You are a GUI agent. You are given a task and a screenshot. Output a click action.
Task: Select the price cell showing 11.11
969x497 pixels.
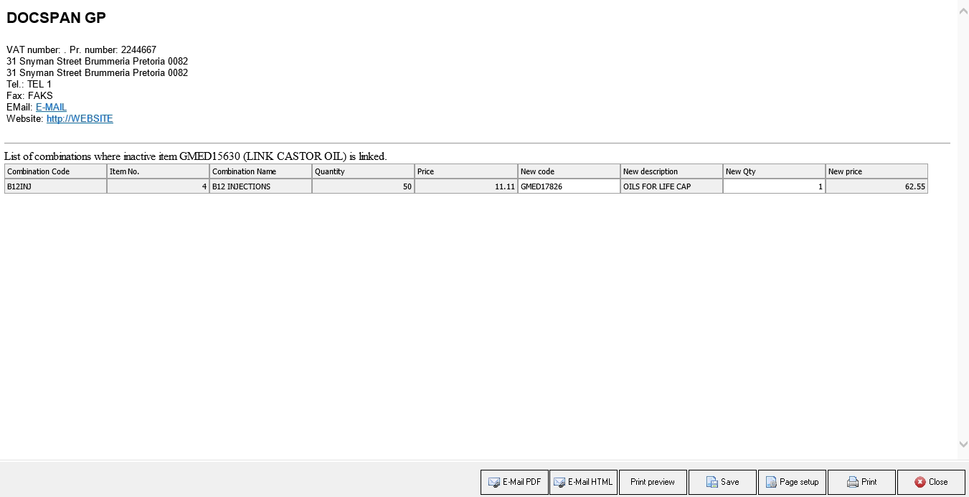(x=466, y=186)
